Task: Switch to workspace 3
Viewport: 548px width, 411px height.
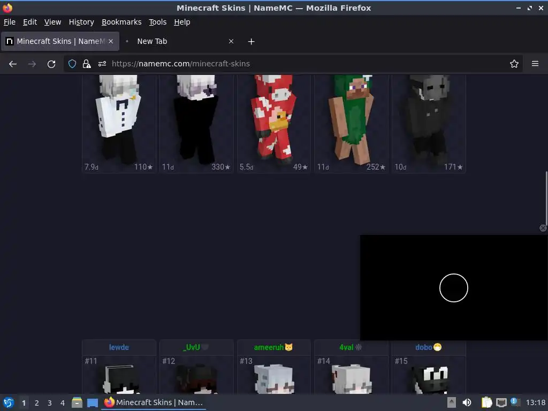Action: [50, 403]
